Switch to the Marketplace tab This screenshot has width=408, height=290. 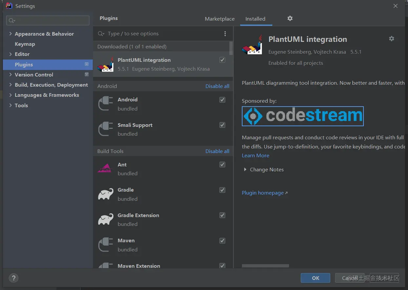[x=220, y=19]
